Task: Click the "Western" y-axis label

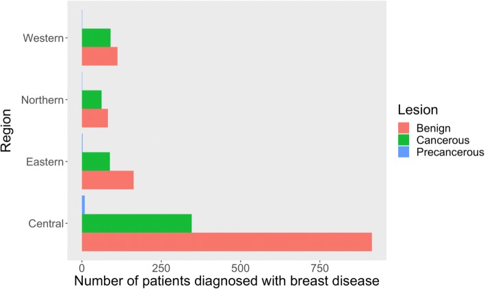Action: tap(43, 38)
